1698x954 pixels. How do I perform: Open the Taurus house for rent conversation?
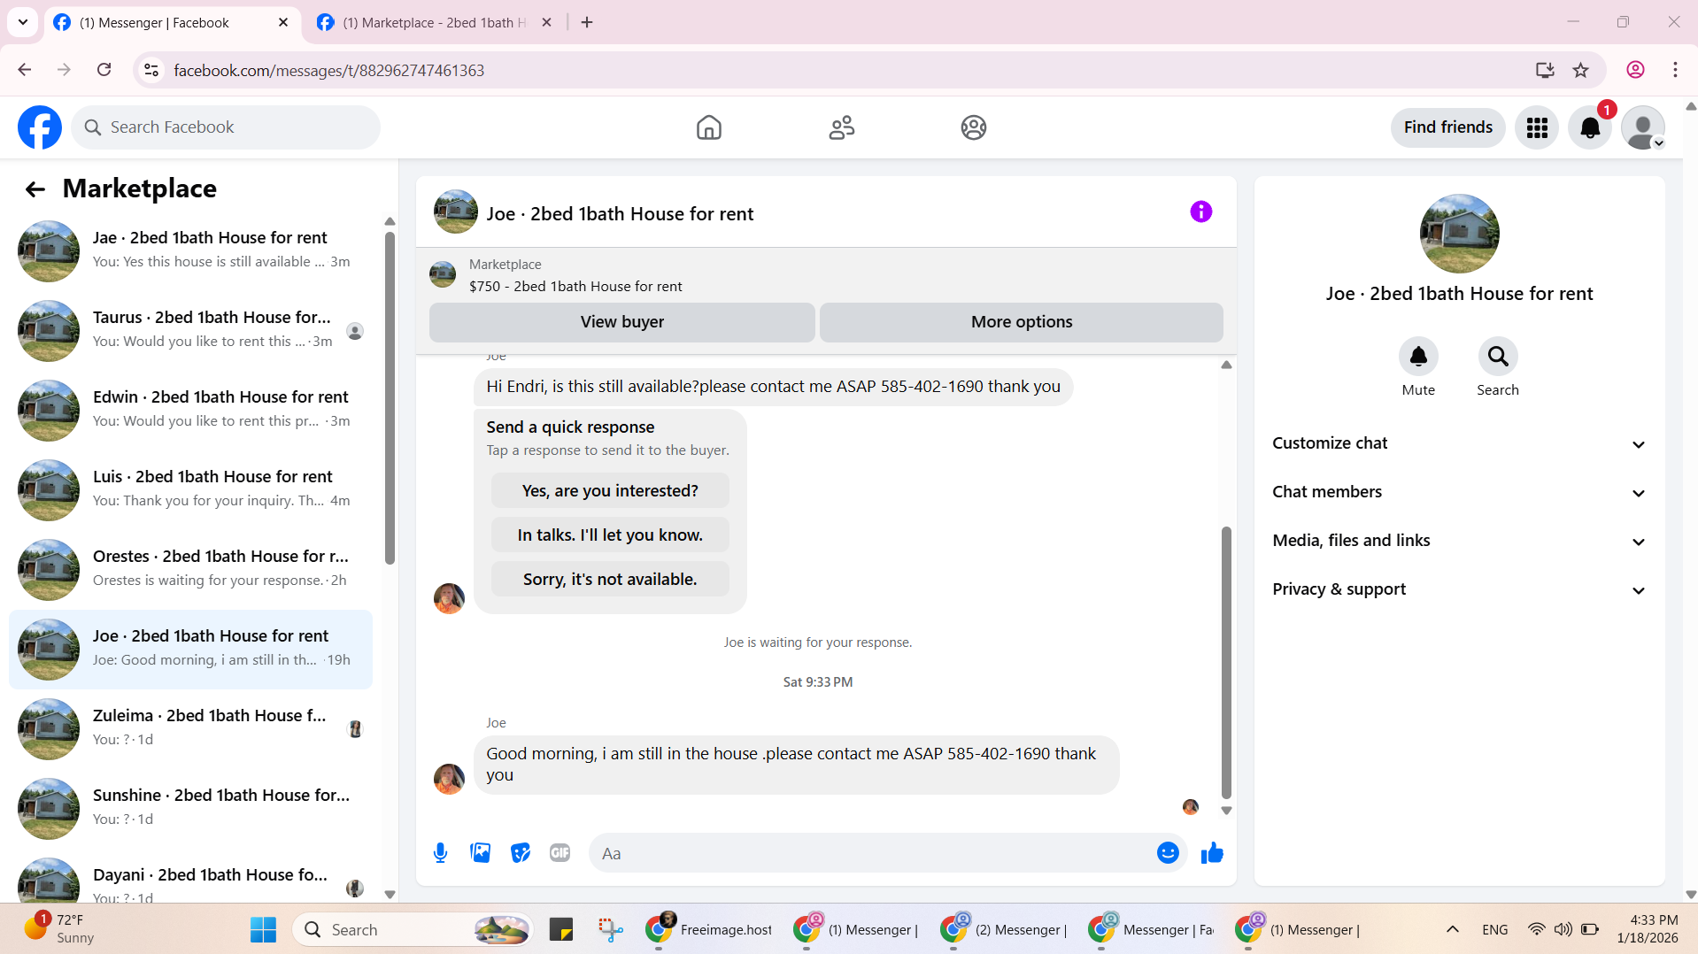(190, 330)
